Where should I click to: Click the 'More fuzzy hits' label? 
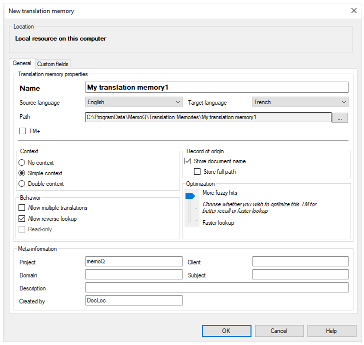pyautogui.click(x=220, y=193)
